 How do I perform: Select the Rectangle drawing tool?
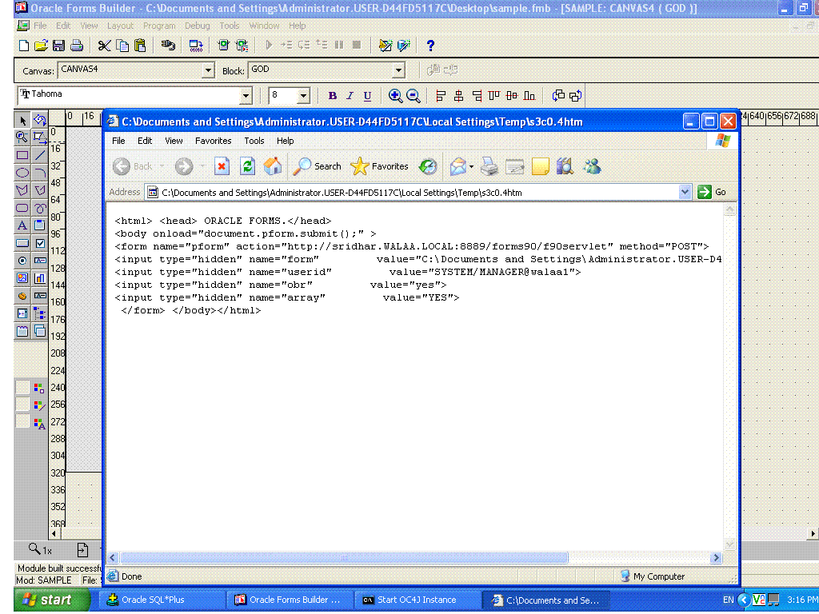coord(22,155)
